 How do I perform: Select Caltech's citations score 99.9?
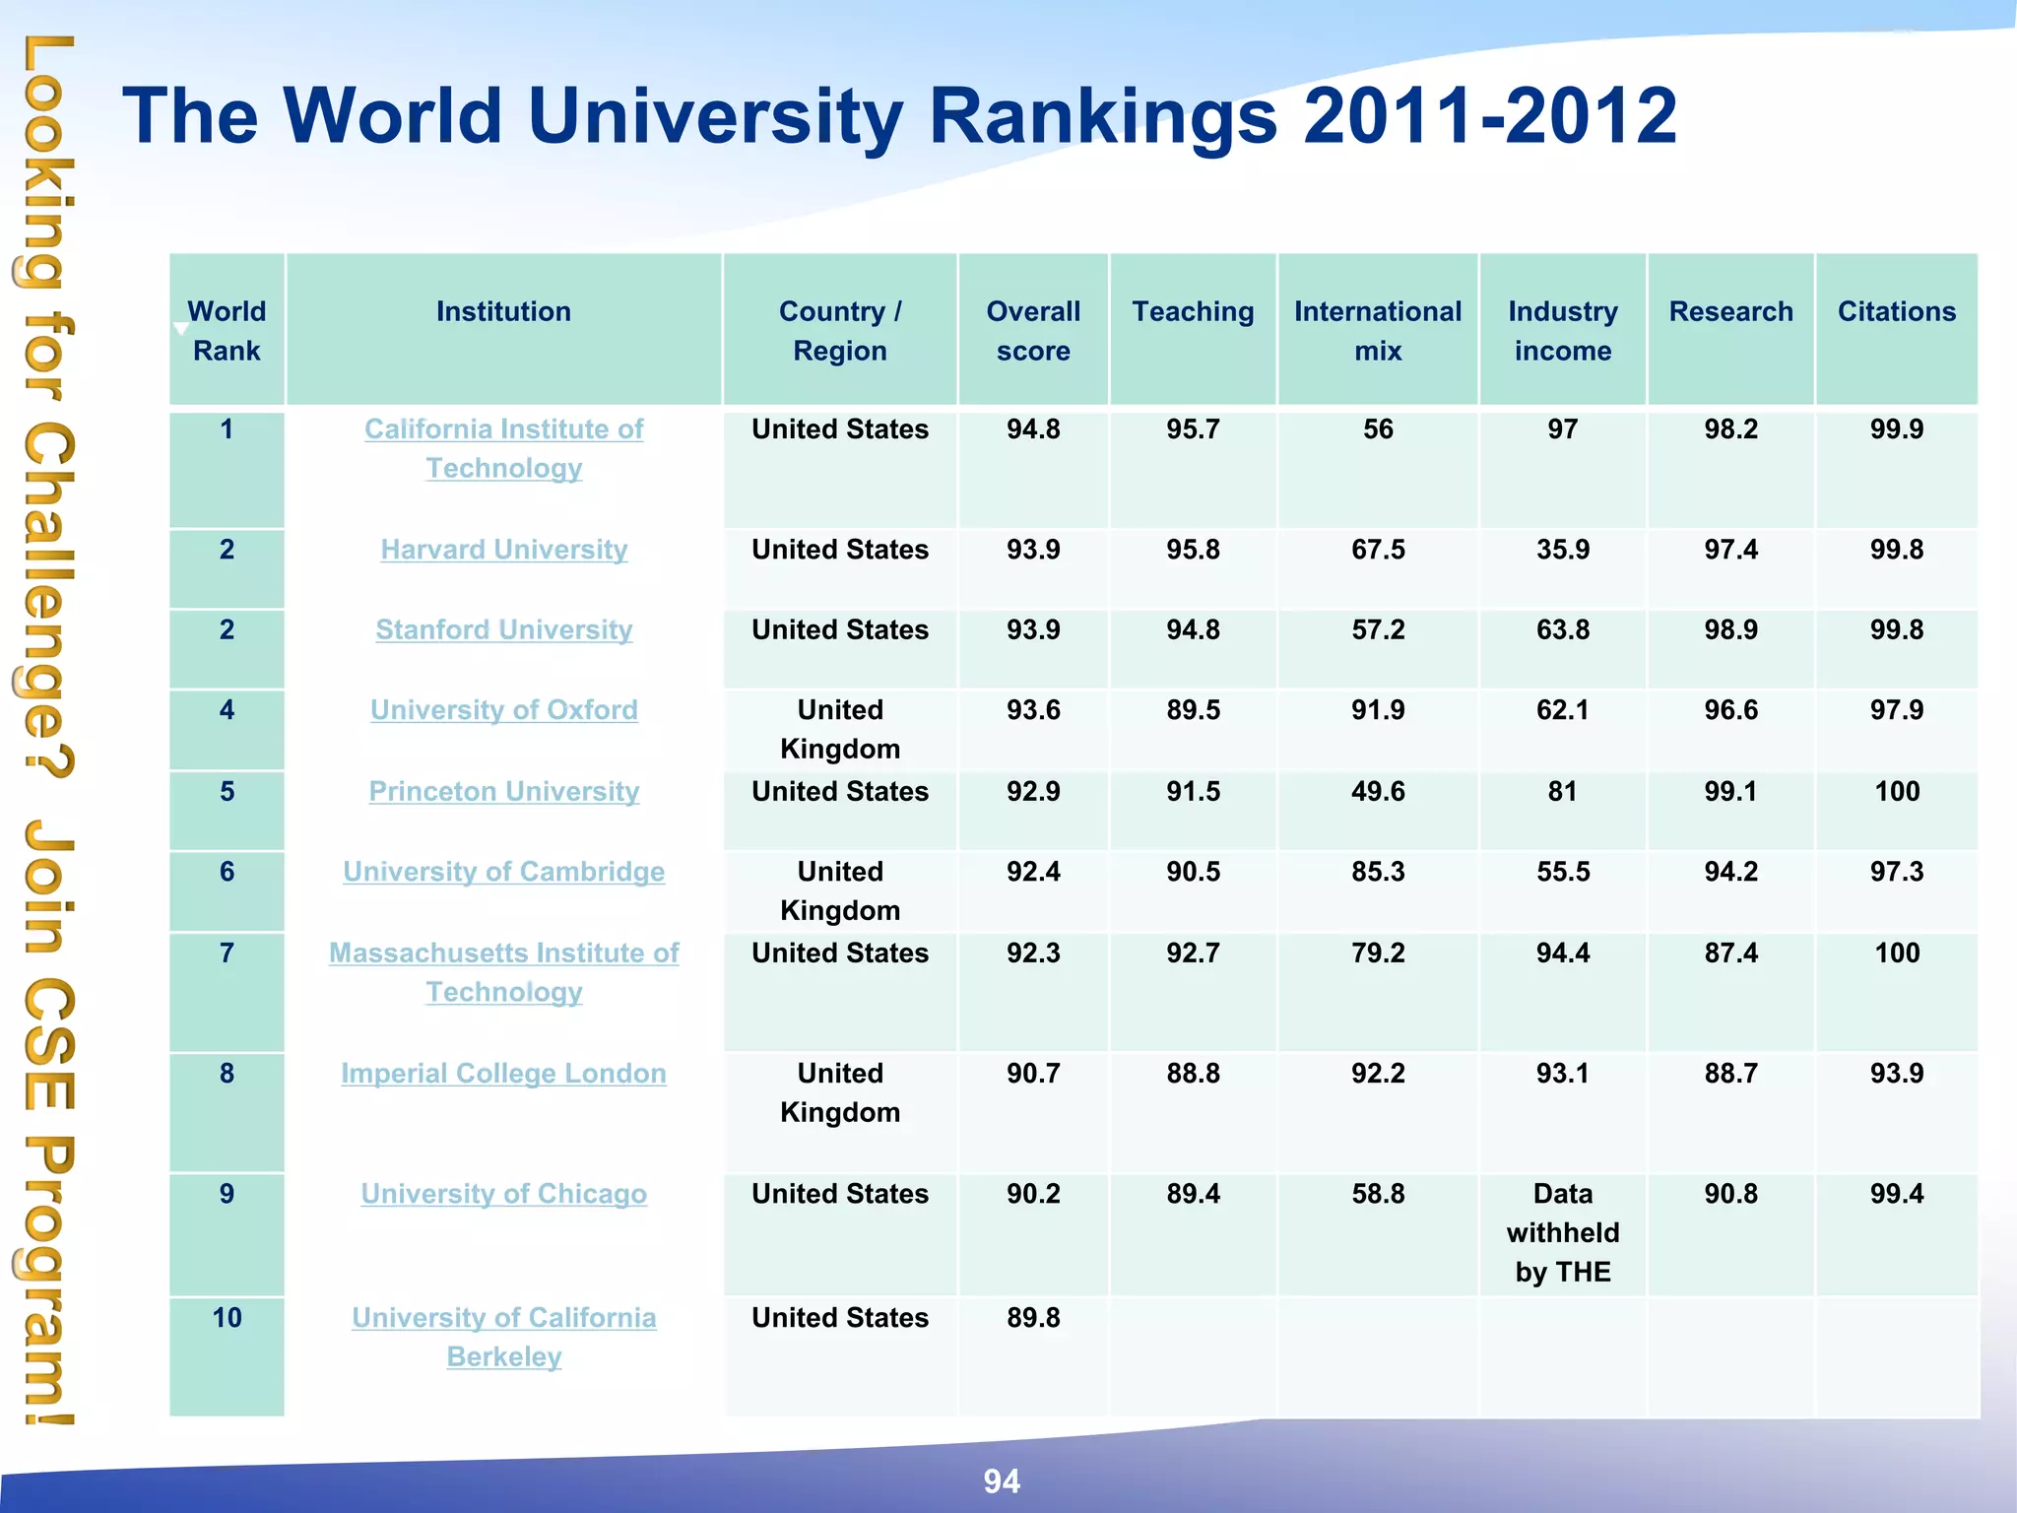[1897, 429]
